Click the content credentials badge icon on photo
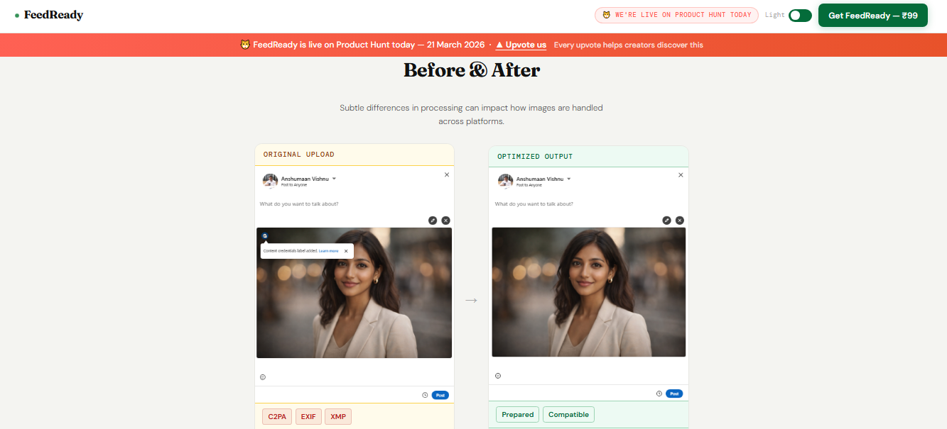The image size is (947, 429). click(x=265, y=235)
